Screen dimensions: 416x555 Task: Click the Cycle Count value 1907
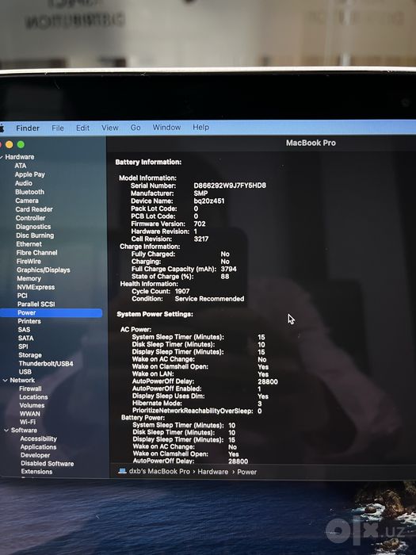[182, 291]
